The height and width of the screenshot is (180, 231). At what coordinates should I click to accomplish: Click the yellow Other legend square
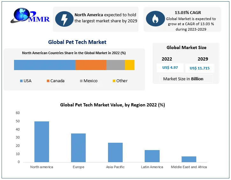coord(114,81)
